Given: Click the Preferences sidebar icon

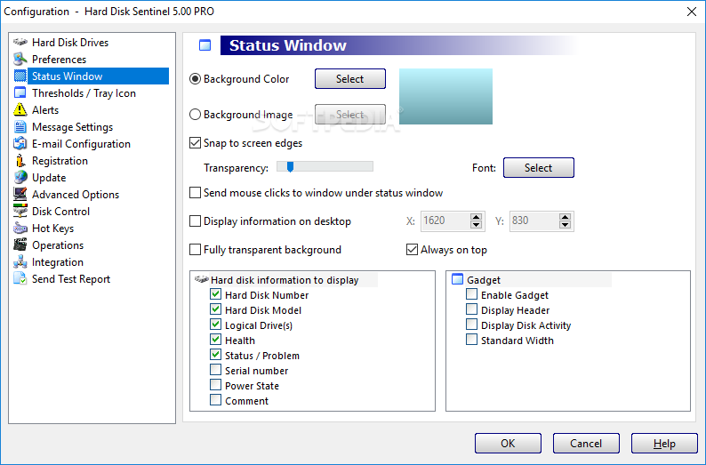Looking at the screenshot, I should pyautogui.click(x=20, y=59).
